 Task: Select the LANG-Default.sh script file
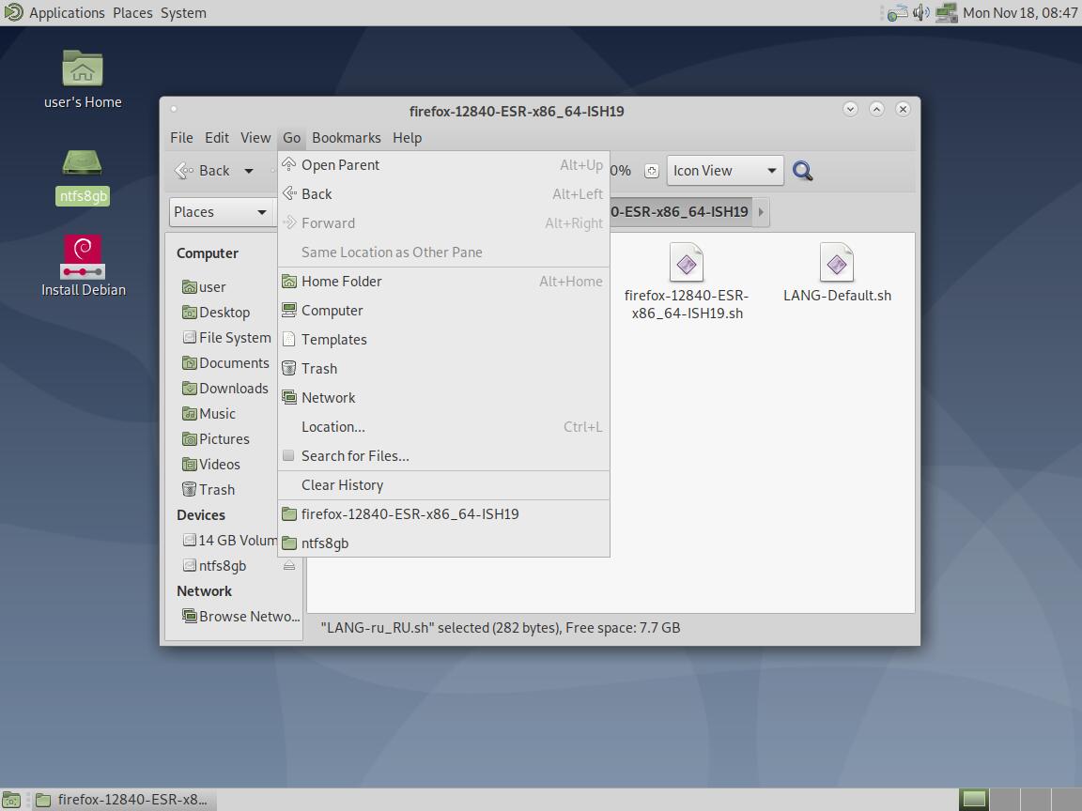coord(837,273)
